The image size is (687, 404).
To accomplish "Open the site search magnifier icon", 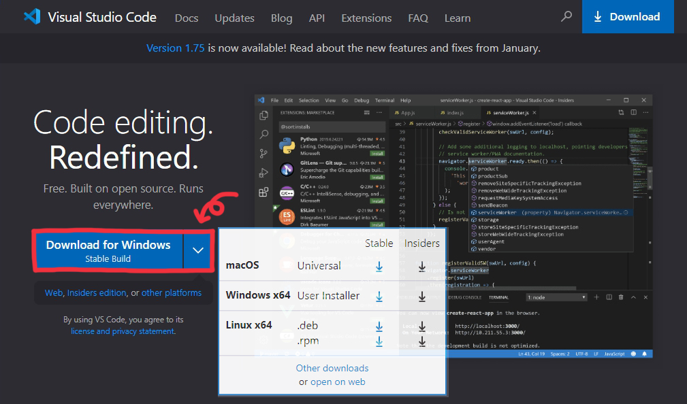I will pos(566,16).
